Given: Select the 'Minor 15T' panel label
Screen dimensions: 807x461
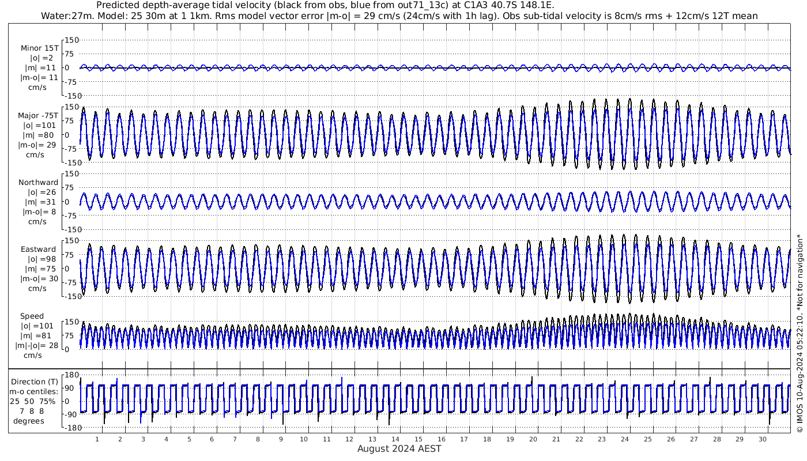Looking at the screenshot, I should pos(39,48).
